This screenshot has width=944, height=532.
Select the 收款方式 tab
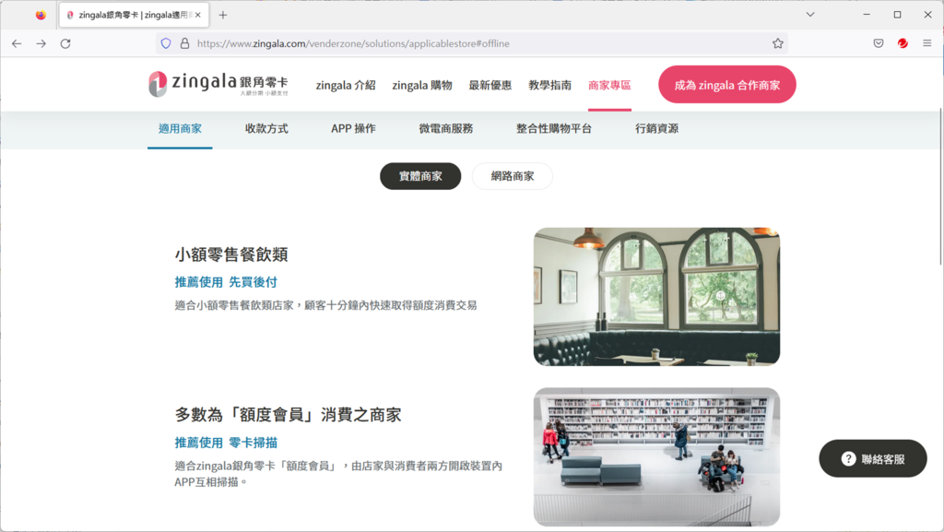pyautogui.click(x=266, y=129)
